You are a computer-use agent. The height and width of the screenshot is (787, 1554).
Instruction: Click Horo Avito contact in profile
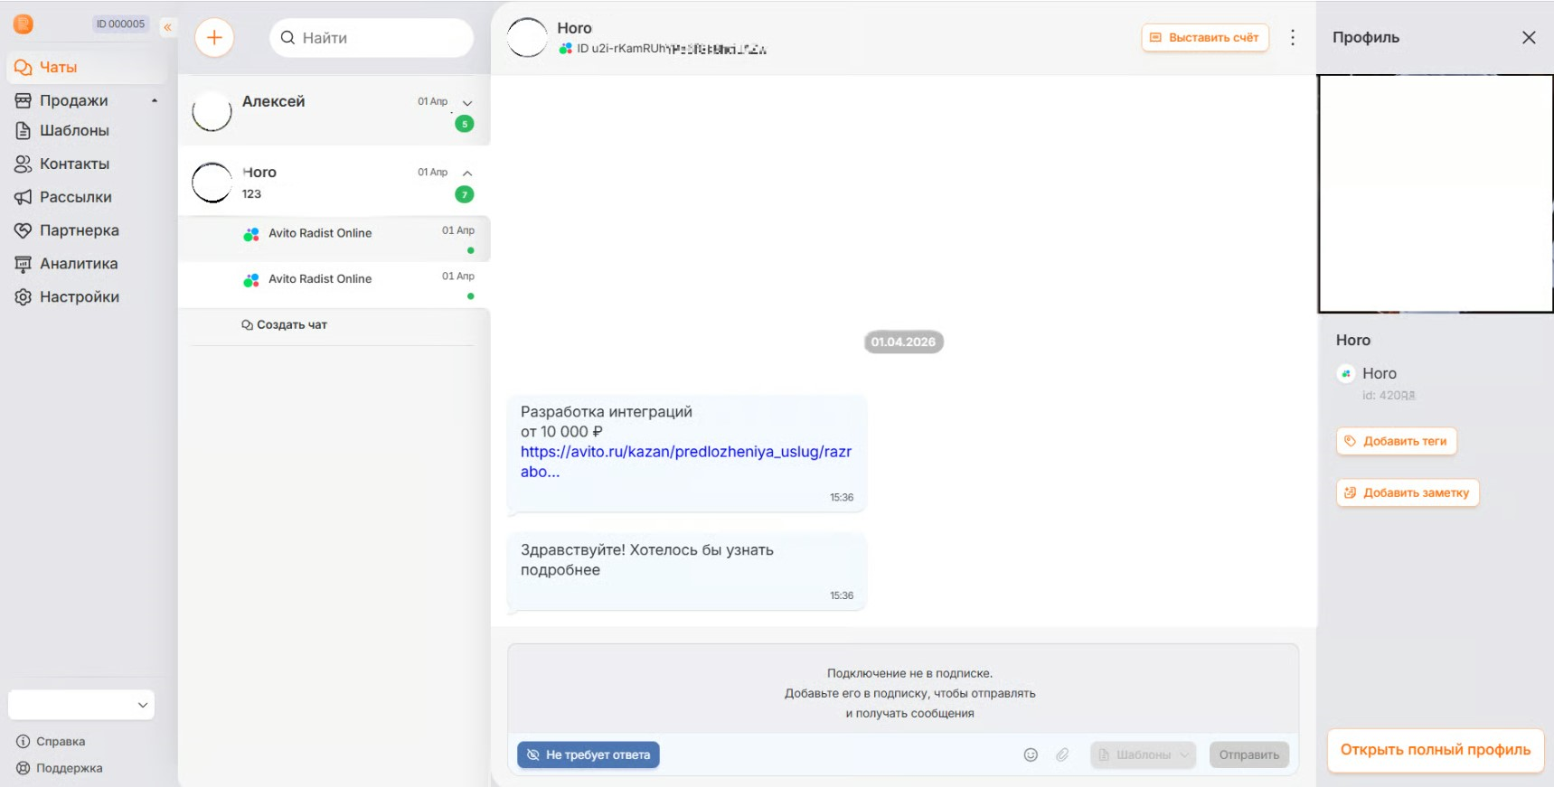click(1368, 374)
